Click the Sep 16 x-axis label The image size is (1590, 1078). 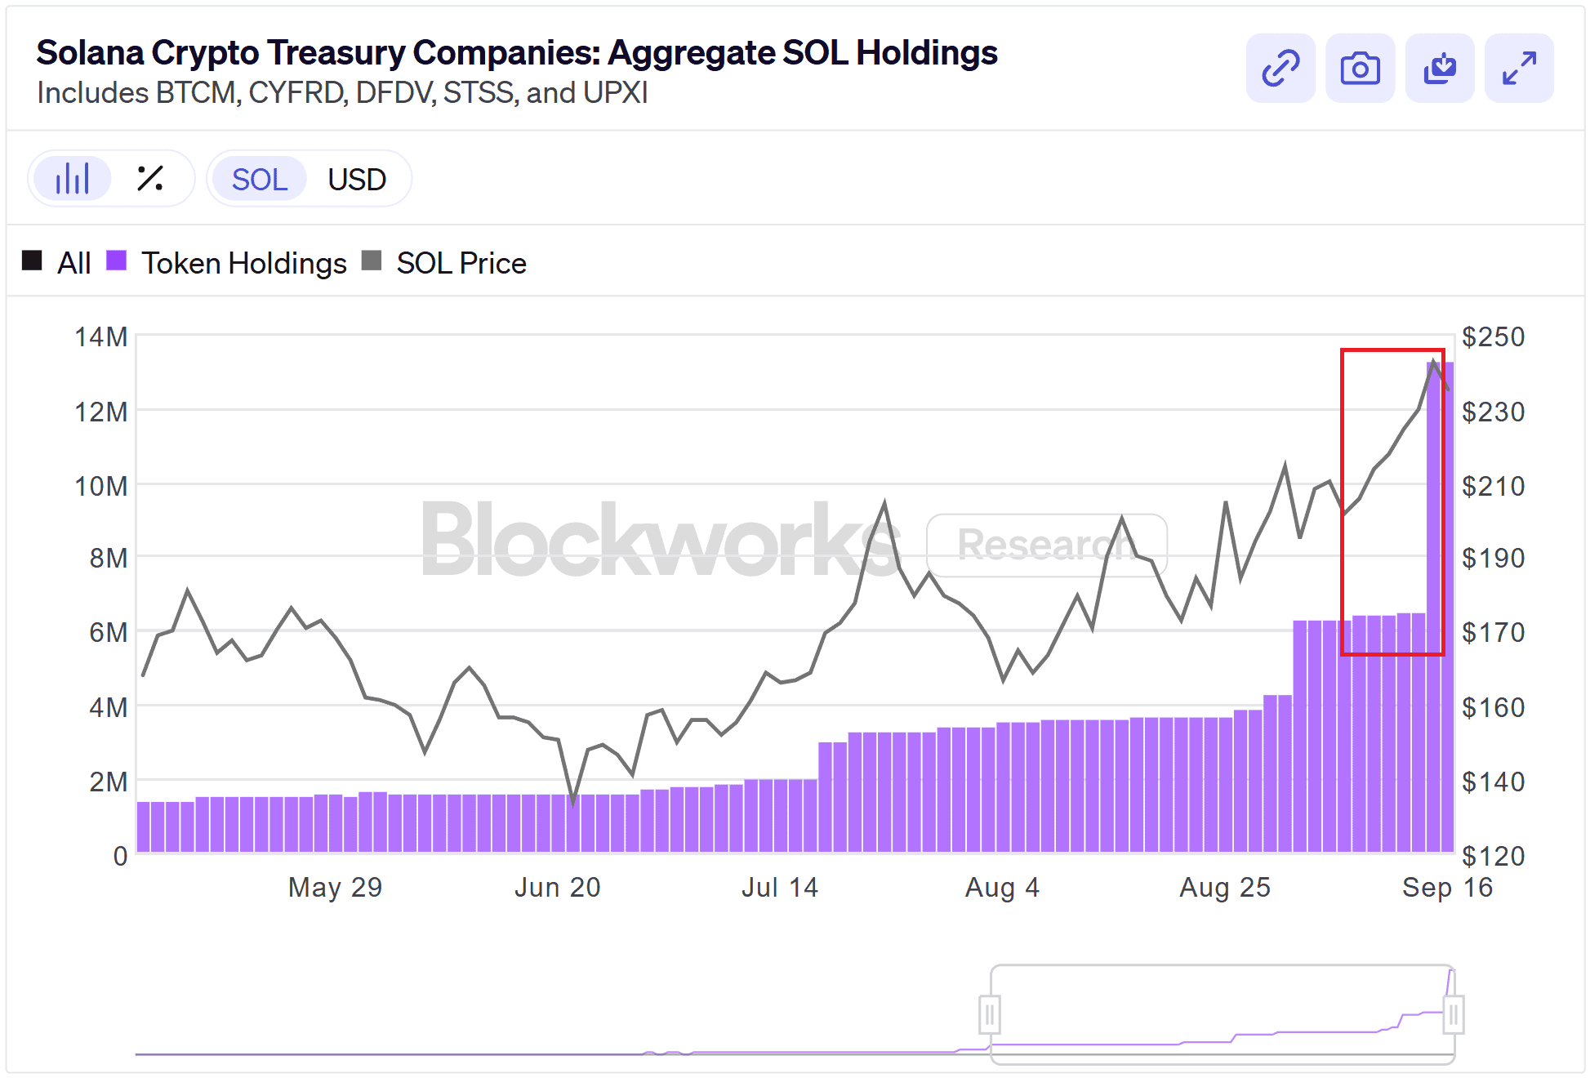click(1447, 887)
